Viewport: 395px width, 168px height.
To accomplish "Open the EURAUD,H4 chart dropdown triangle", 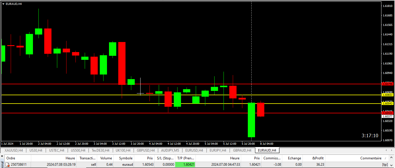I will pyautogui.click(x=3, y=4).
